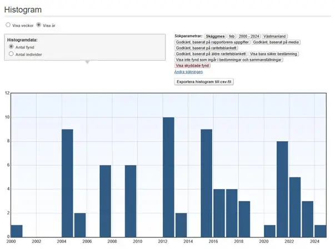335x249 pixels.
Task: Click 'Godkänt, baserat på äldre raritetsblankett' tag
Action: click(x=210, y=54)
